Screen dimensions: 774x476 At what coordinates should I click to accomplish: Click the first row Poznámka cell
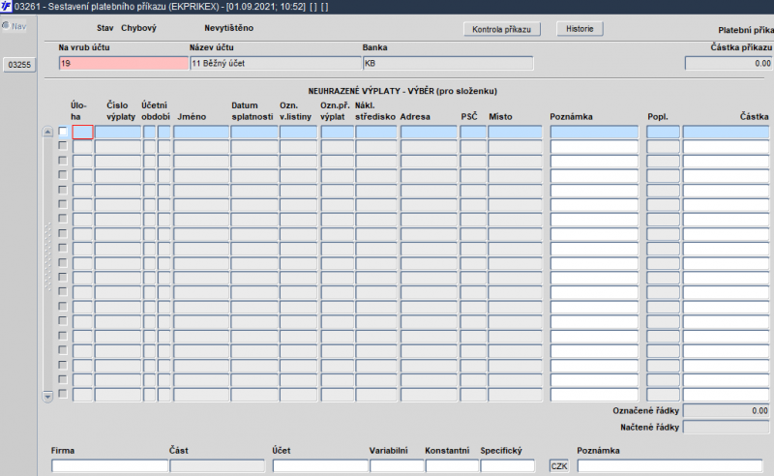(x=594, y=132)
